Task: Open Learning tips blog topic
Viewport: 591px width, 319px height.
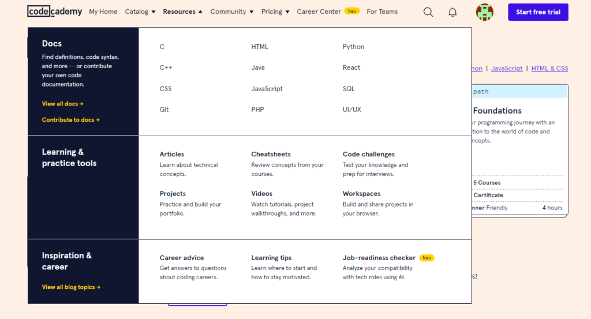Action: click(x=271, y=258)
